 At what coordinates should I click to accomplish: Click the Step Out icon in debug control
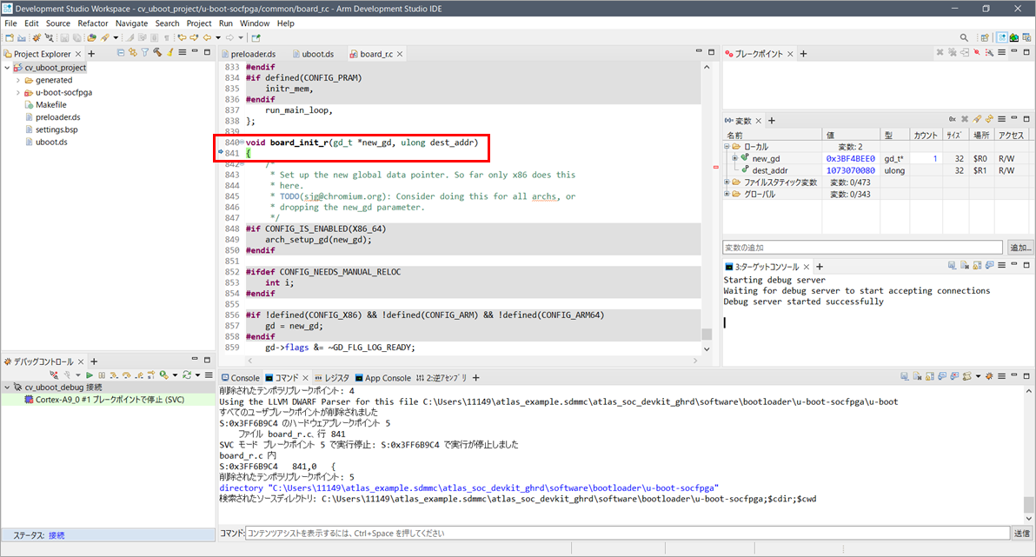point(139,375)
